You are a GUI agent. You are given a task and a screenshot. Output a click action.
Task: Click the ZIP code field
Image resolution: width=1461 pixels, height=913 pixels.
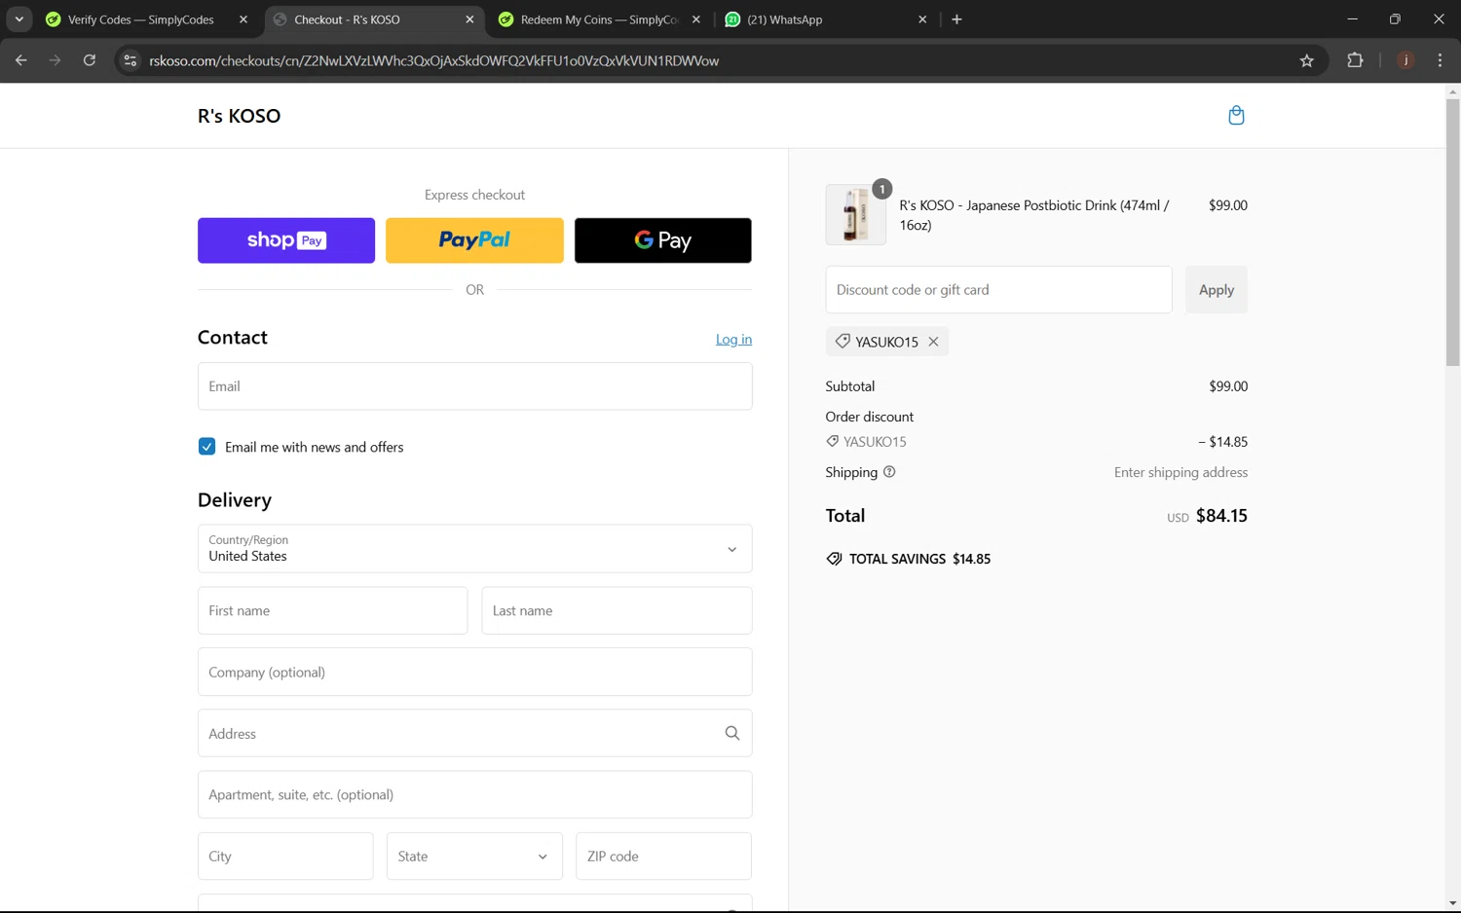663,857
